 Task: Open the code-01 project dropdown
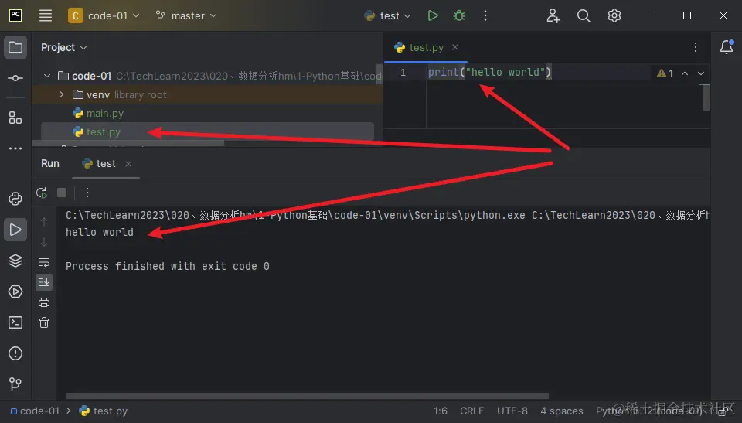coord(104,15)
